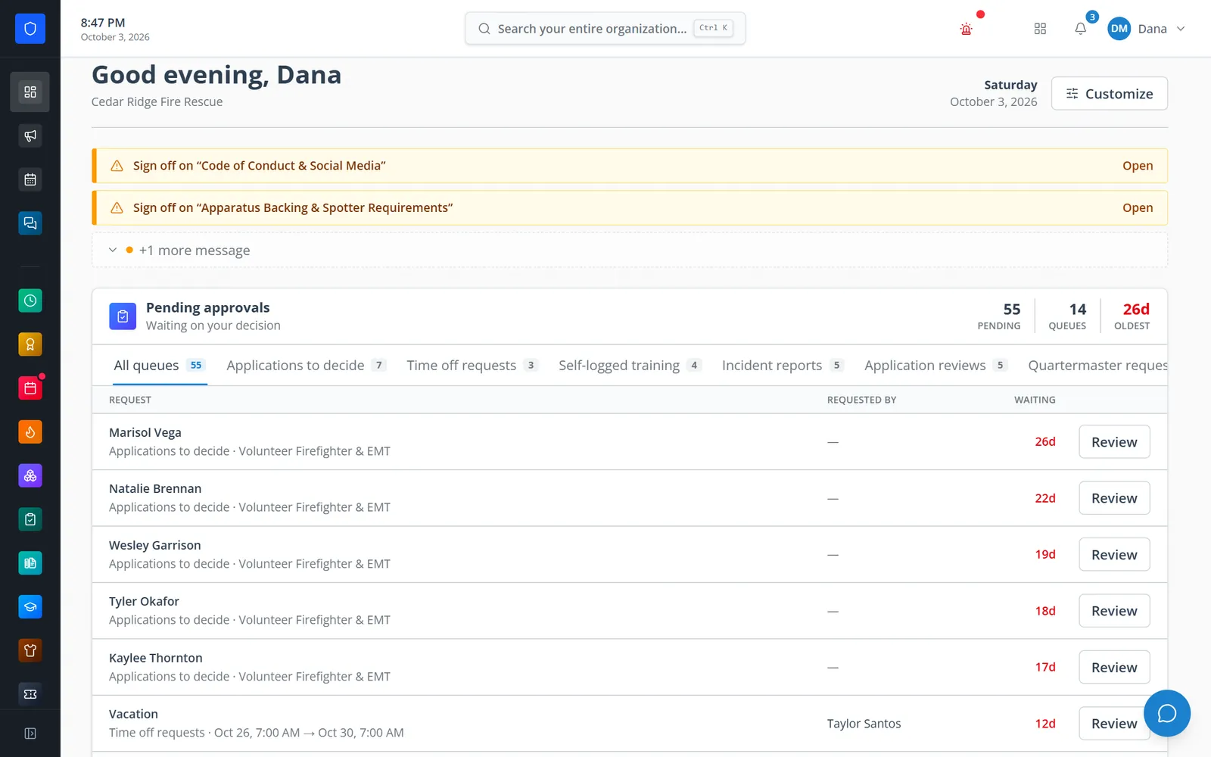This screenshot has height=757, width=1211.
Task: Switch to Time off requests tab
Action: 472,366
